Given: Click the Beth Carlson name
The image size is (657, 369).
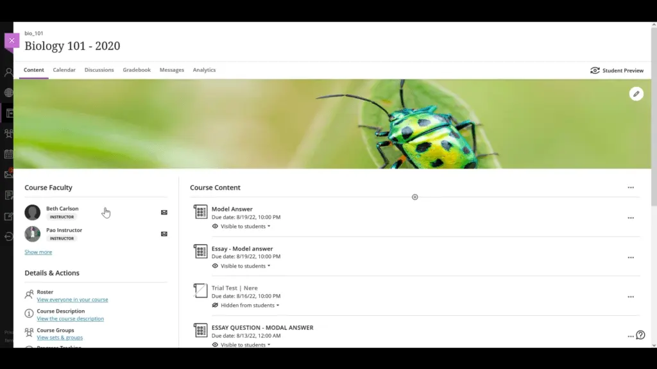Looking at the screenshot, I should [x=62, y=208].
